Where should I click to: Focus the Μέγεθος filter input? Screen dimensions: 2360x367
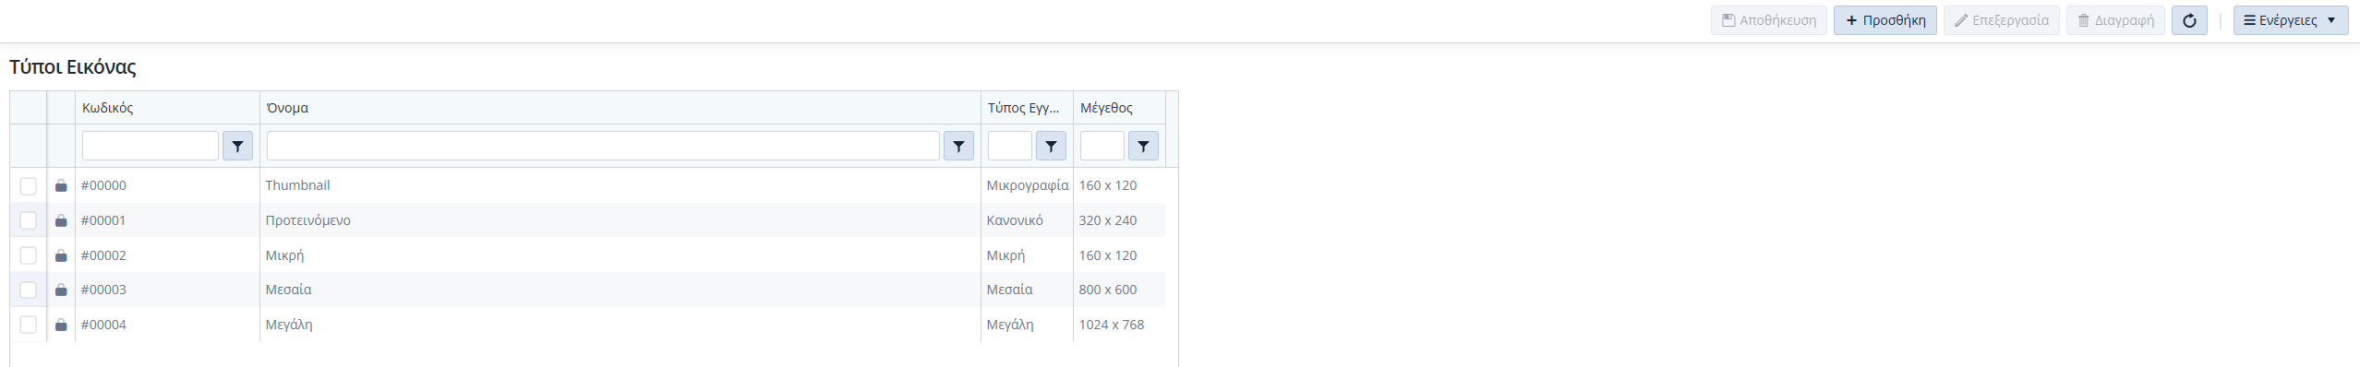(x=1102, y=146)
